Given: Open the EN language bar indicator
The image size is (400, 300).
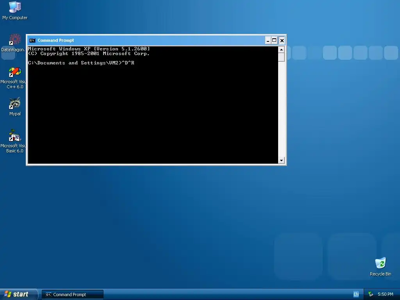Looking at the screenshot, I should [356, 295].
